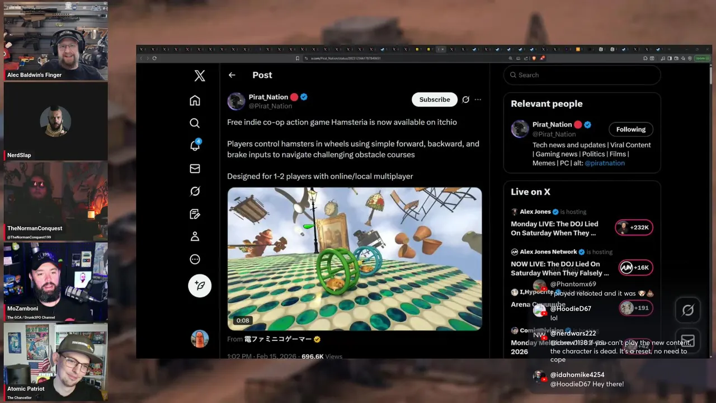
Task: Click the 'Live on X' heading
Action: tap(530, 191)
